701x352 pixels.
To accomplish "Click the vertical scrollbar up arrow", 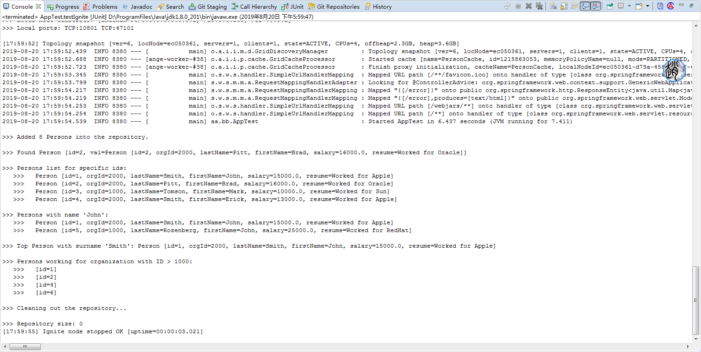I will point(696,25).
